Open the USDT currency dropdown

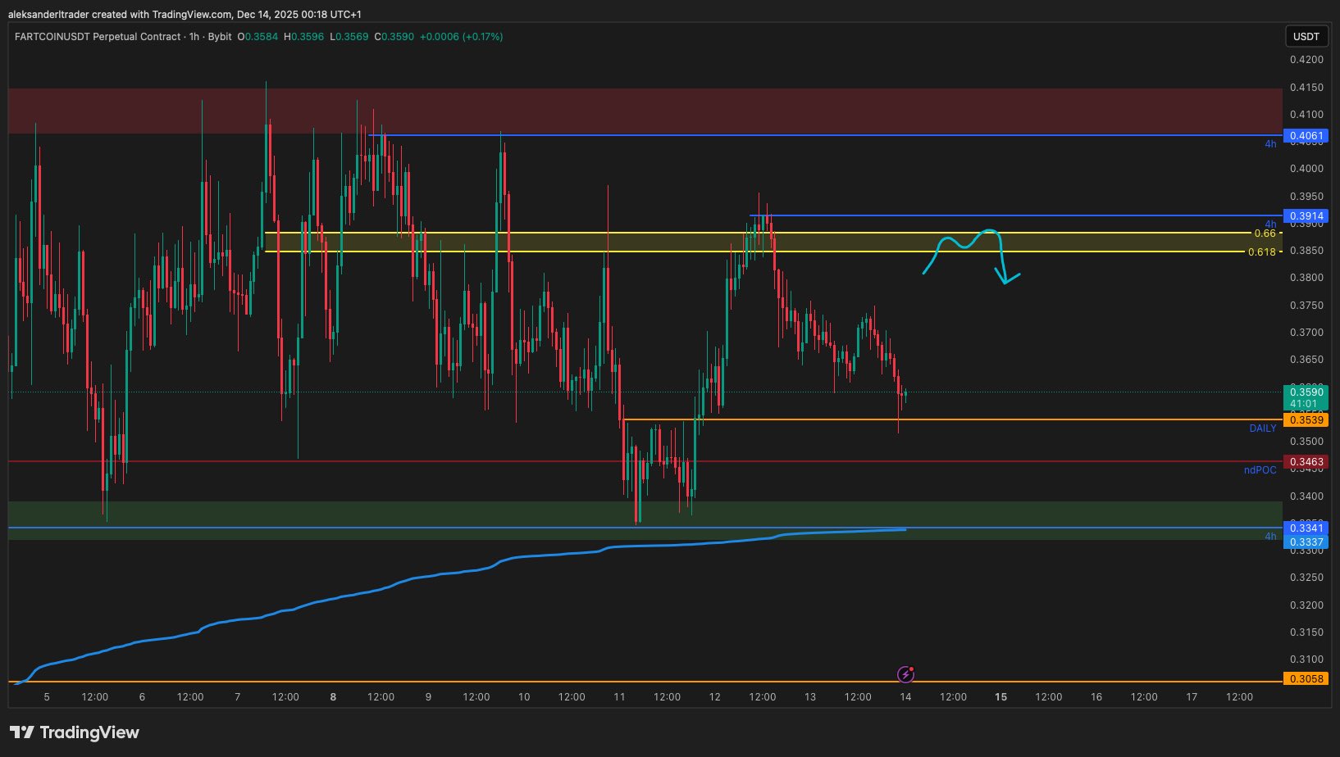(x=1306, y=36)
